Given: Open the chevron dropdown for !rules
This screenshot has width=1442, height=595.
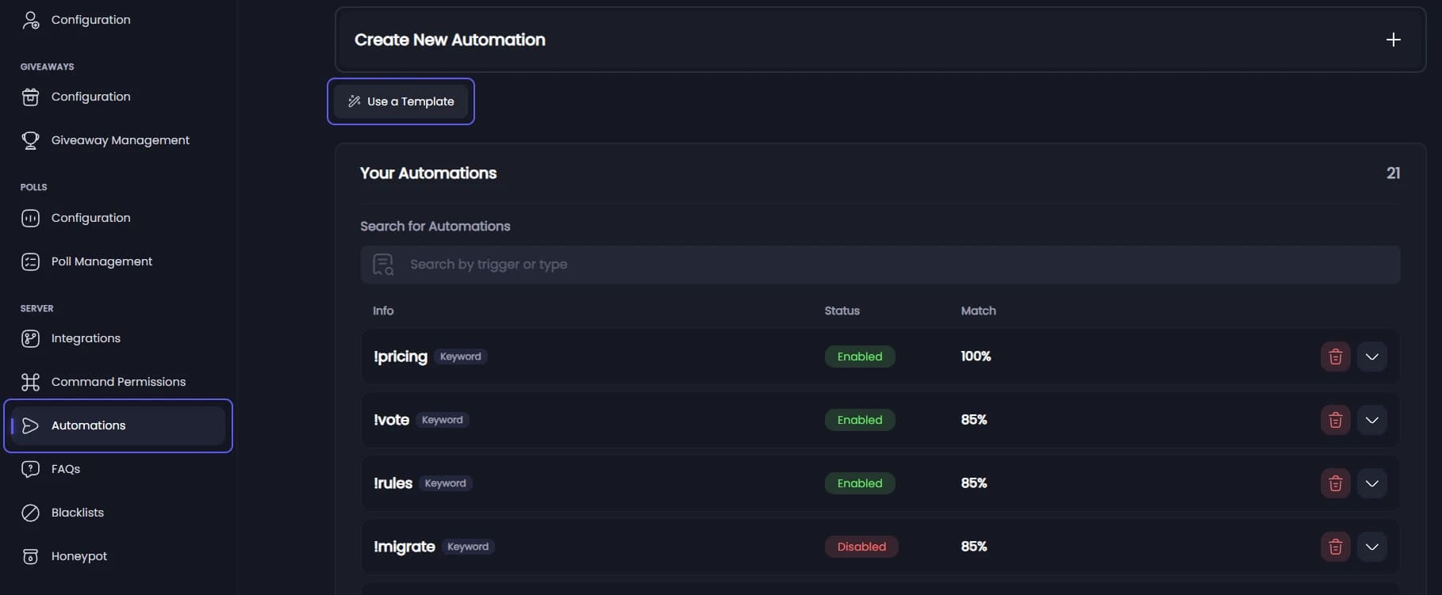Looking at the screenshot, I should [x=1371, y=483].
